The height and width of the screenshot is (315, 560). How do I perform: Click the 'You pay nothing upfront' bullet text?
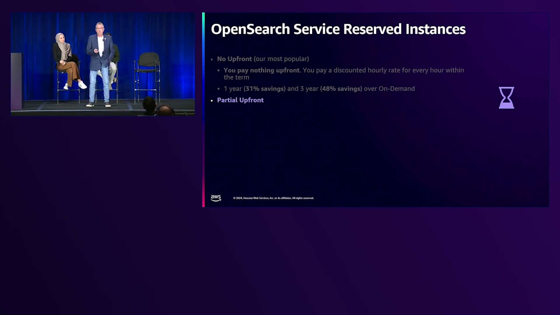[x=344, y=74]
